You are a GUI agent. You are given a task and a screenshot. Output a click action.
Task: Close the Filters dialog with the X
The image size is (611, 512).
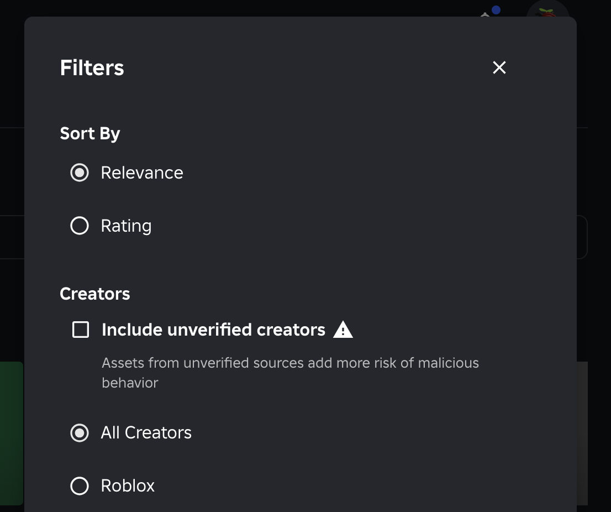coord(499,67)
